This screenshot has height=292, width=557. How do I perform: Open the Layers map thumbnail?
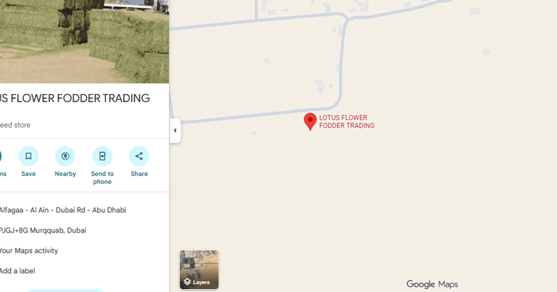[199, 270]
